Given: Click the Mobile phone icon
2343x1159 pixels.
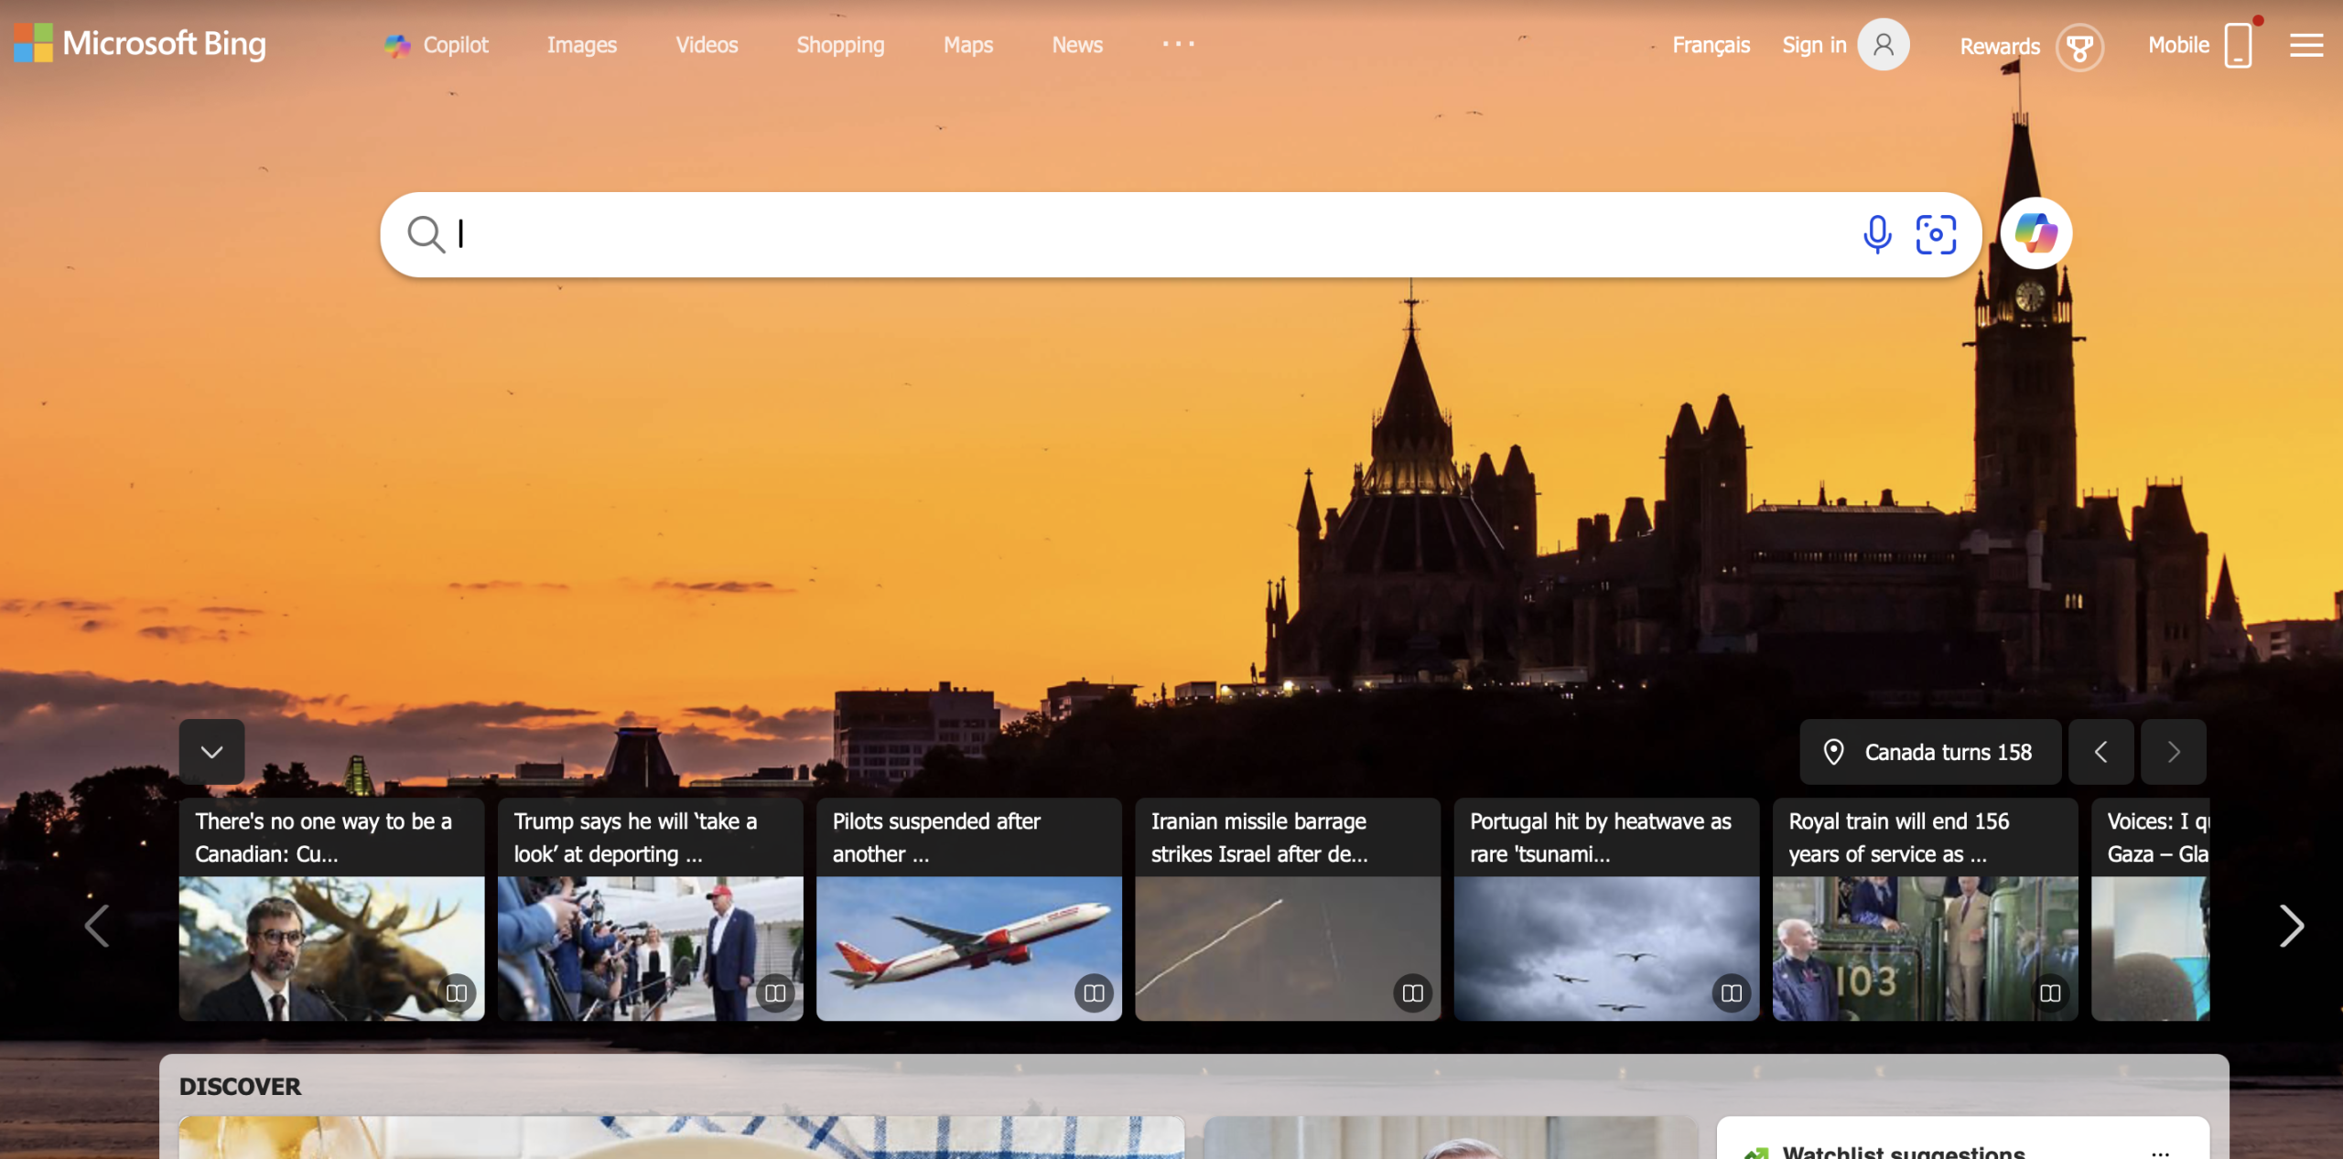Looking at the screenshot, I should click(2237, 46).
